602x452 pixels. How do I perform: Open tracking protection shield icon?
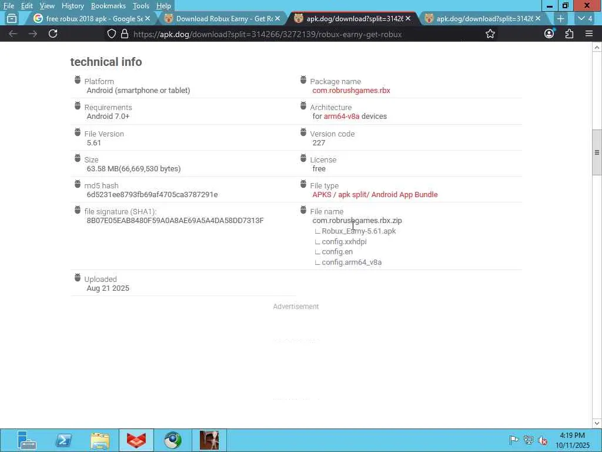coord(111,34)
